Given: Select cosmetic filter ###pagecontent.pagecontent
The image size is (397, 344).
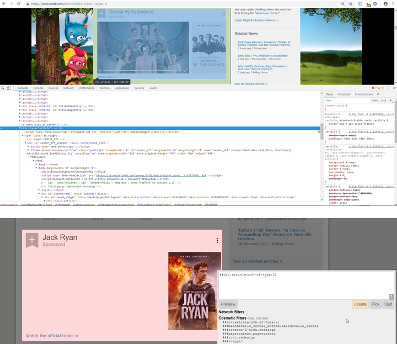Looking at the screenshot, I should click(249, 334).
